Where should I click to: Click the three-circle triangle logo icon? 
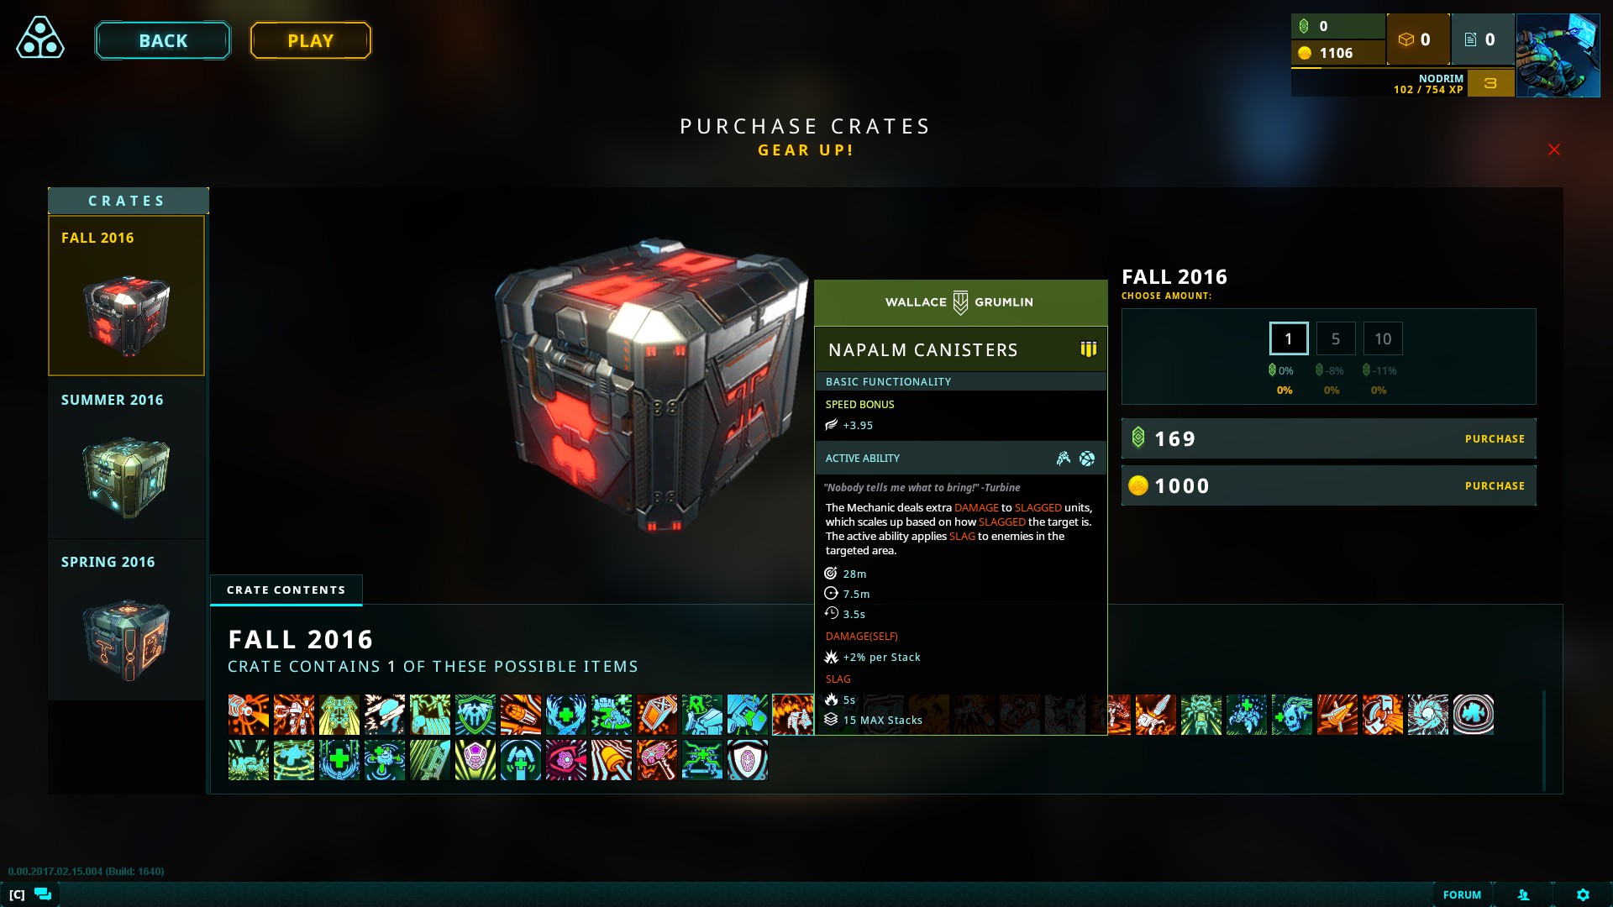click(39, 39)
